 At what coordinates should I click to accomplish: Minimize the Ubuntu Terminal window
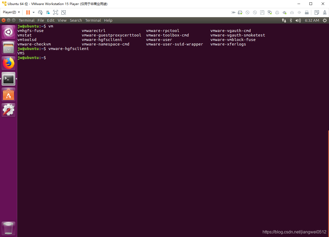click(8, 20)
